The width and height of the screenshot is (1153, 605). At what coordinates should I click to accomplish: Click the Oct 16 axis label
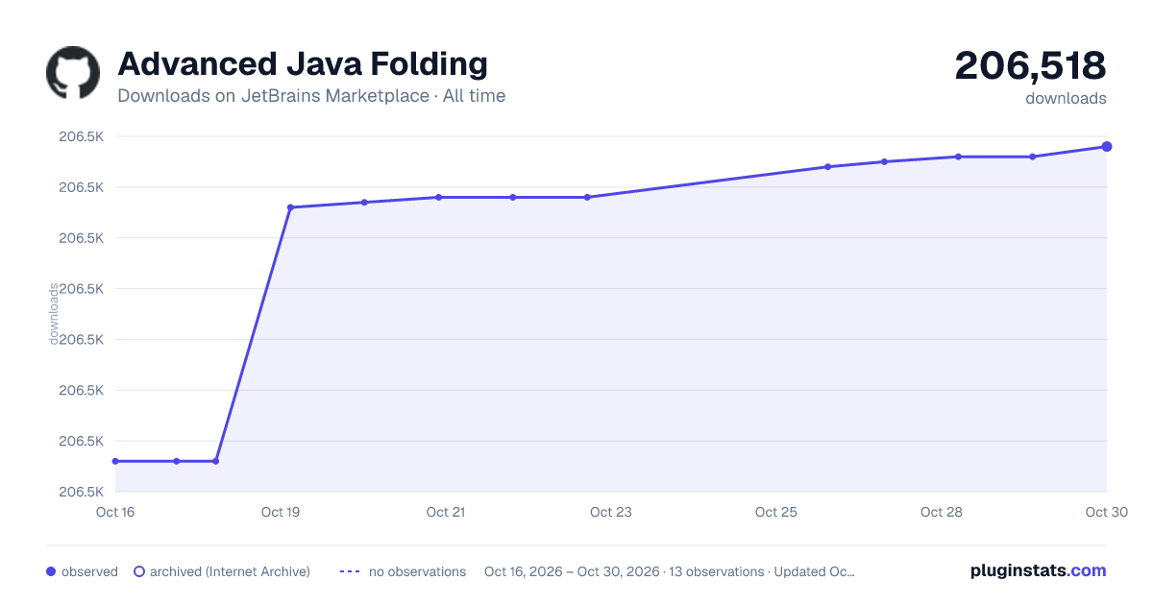click(115, 512)
